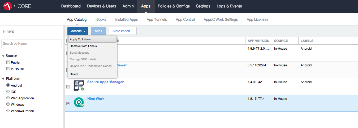Viewport: 358px width, 128px height.
Task: Choose Remove from Labels menu entry
Action: point(92,46)
